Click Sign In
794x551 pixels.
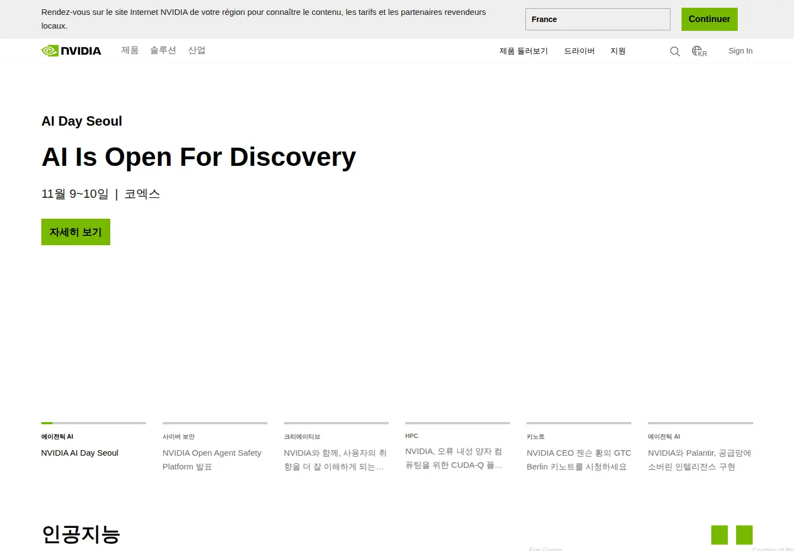point(740,51)
